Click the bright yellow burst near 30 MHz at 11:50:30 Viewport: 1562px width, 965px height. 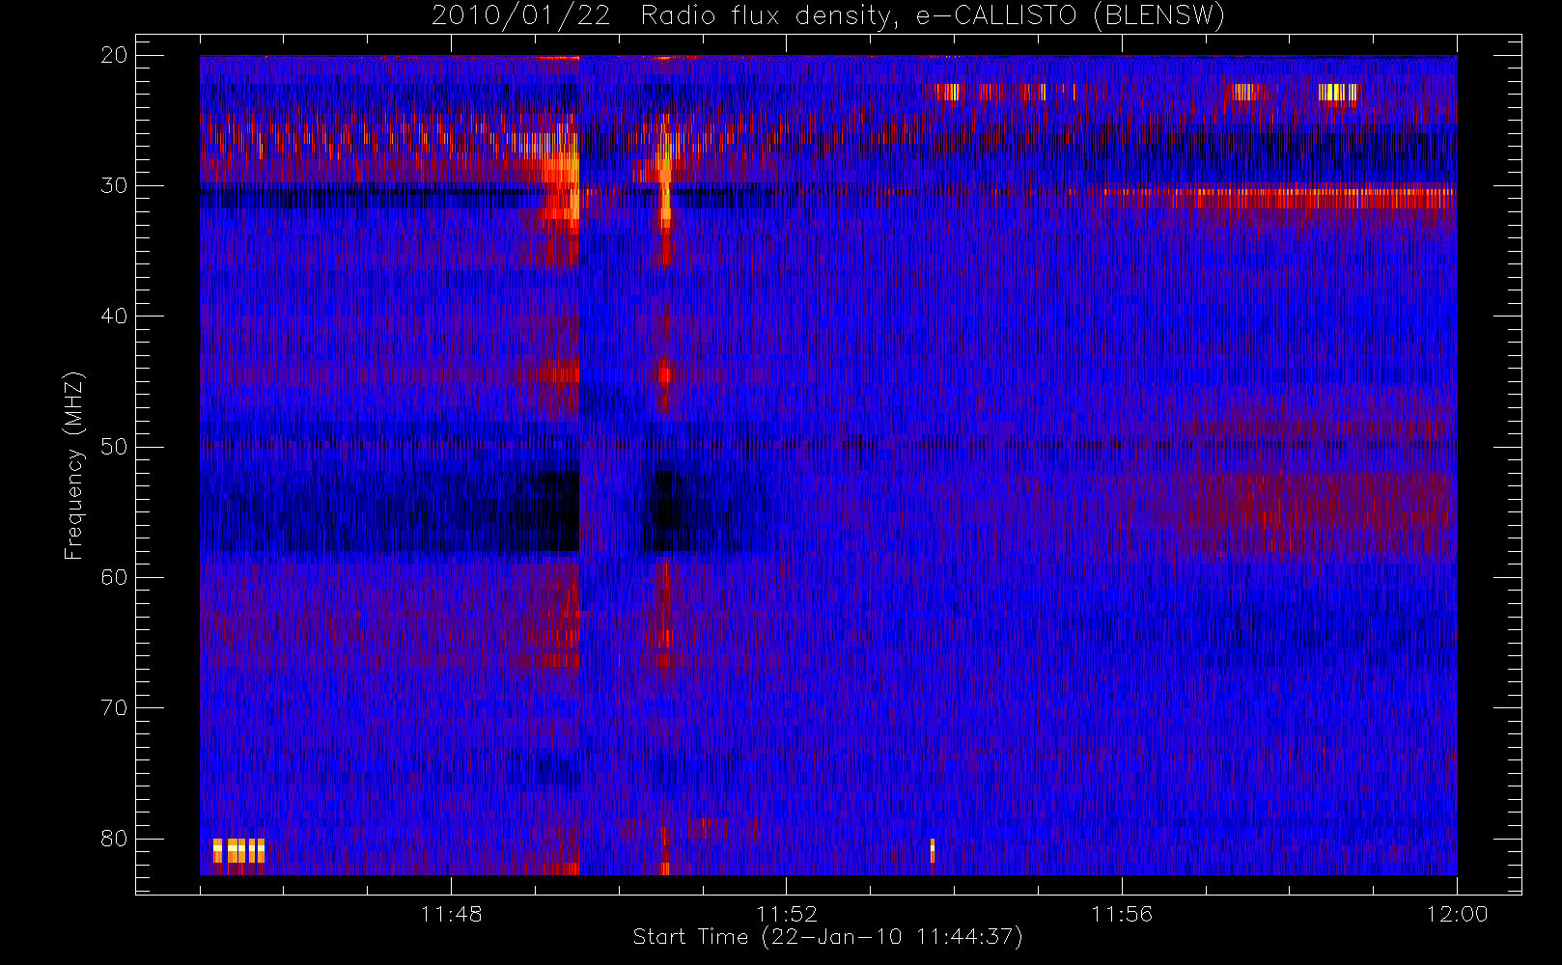665,188
